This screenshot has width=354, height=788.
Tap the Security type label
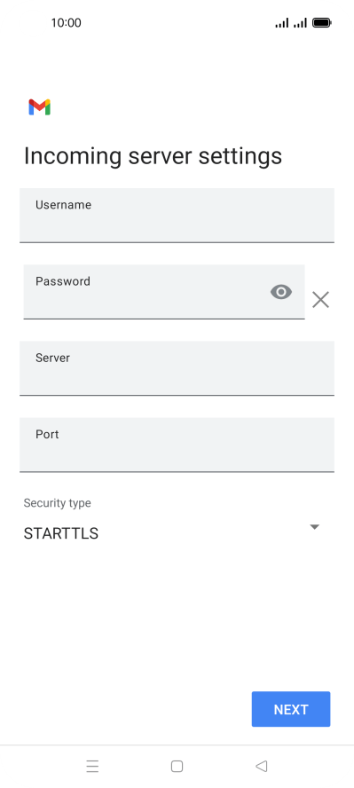(58, 503)
